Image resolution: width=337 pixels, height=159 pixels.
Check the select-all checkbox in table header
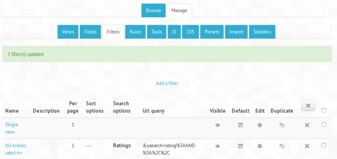[324, 110]
